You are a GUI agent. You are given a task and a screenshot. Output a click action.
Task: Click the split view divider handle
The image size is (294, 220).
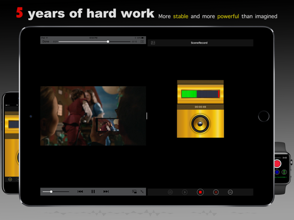146,116
